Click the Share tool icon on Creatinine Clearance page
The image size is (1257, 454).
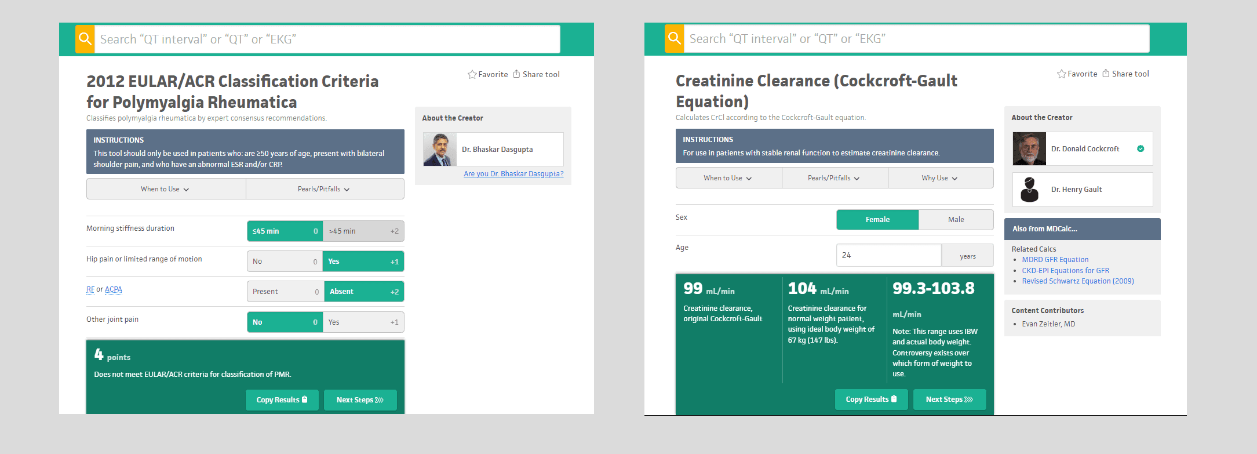click(1106, 74)
